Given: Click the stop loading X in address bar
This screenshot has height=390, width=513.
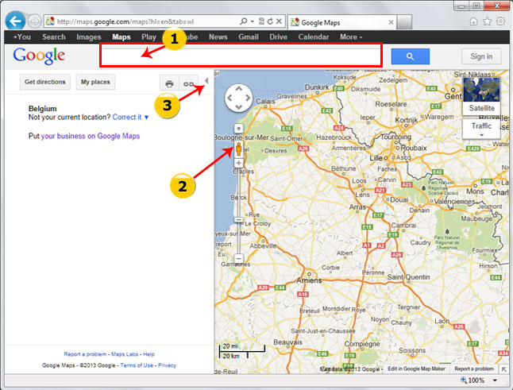Looking at the screenshot, I should (279, 21).
